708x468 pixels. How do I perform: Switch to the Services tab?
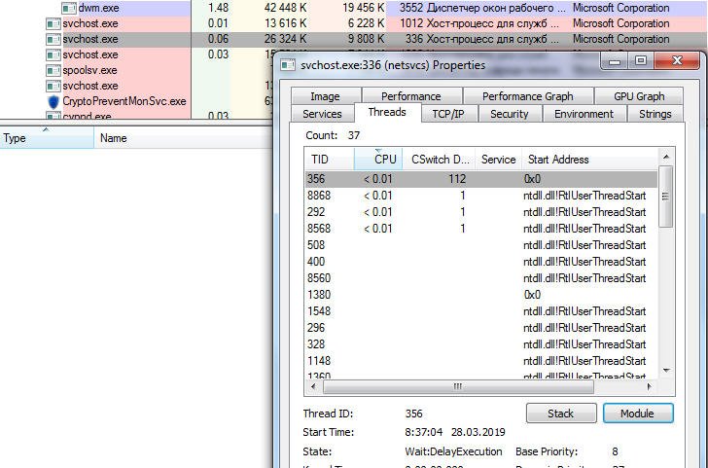click(322, 114)
